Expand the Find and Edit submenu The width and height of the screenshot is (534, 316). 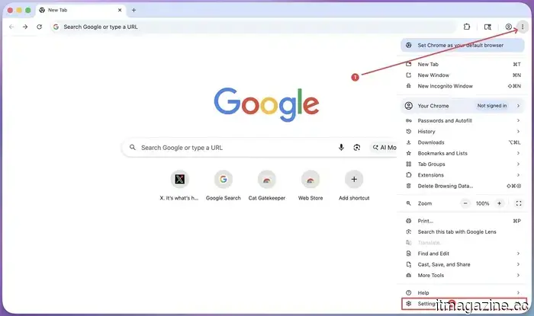pyautogui.click(x=462, y=254)
